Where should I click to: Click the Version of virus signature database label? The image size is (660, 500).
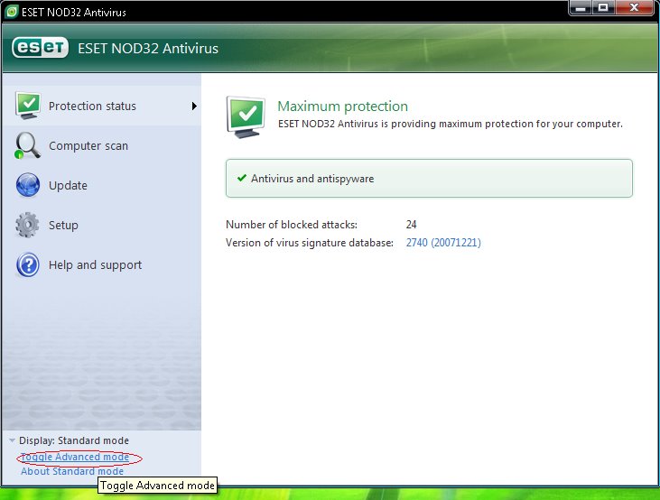point(310,243)
